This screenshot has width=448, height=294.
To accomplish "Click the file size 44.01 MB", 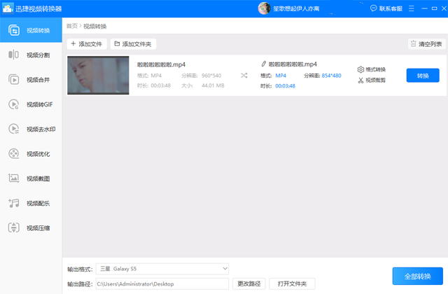I will tap(213, 85).
